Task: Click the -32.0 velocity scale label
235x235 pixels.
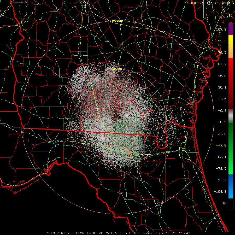Action: coord(221,134)
